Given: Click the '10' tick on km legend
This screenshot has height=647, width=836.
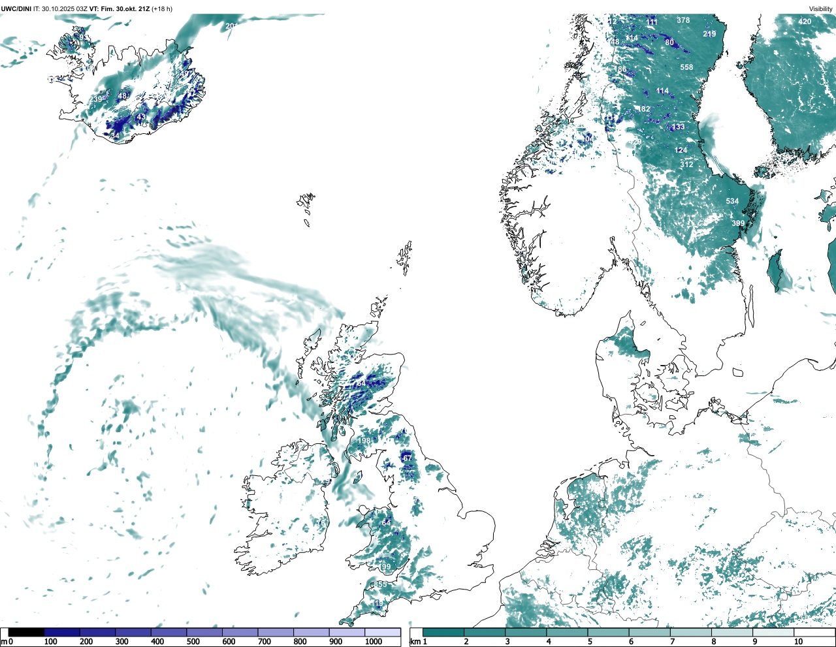Looking at the screenshot, I should click(x=798, y=642).
